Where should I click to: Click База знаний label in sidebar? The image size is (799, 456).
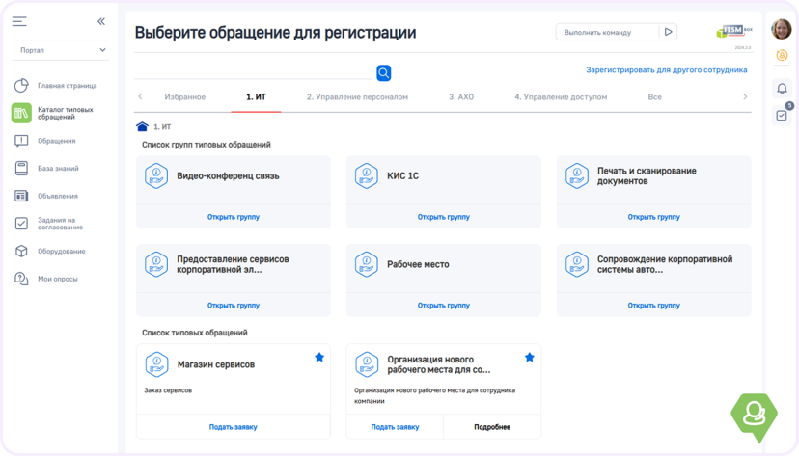click(x=58, y=169)
